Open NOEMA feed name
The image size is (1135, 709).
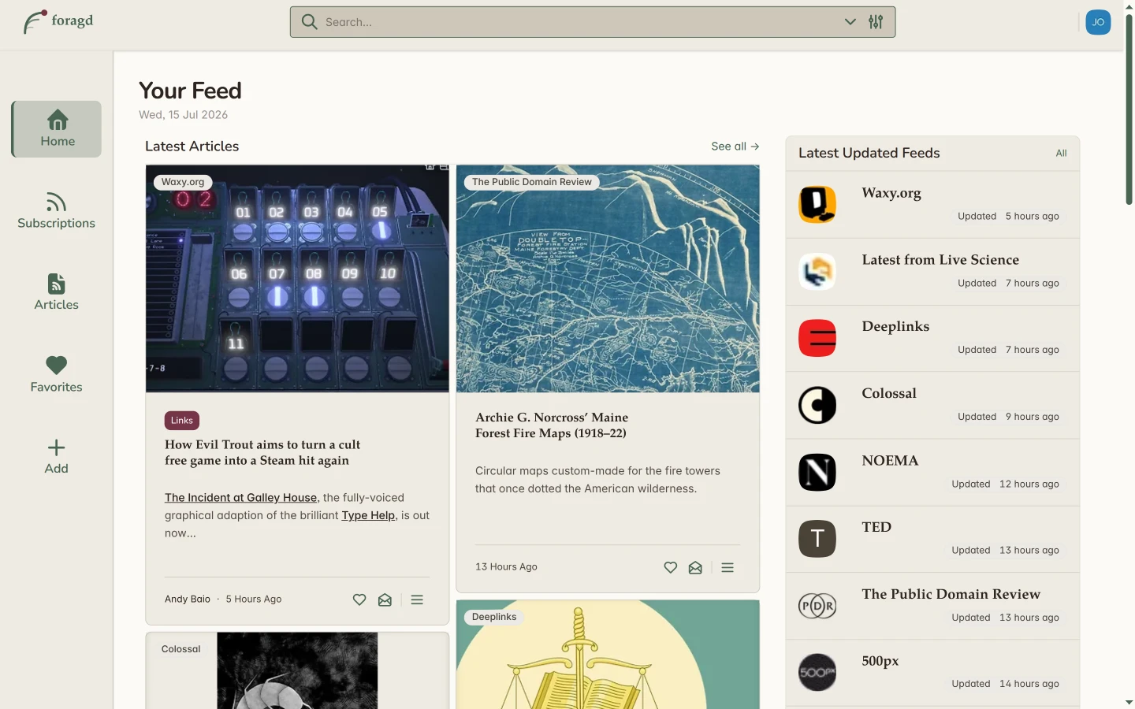tap(890, 461)
